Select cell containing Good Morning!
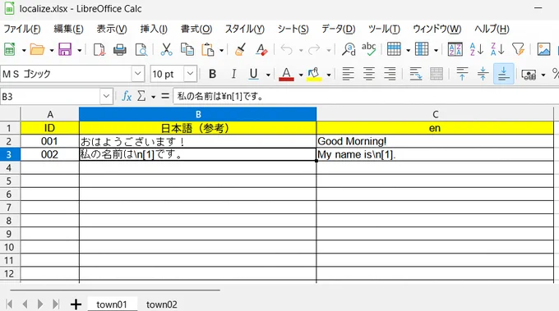This screenshot has width=559, height=311. coord(435,141)
